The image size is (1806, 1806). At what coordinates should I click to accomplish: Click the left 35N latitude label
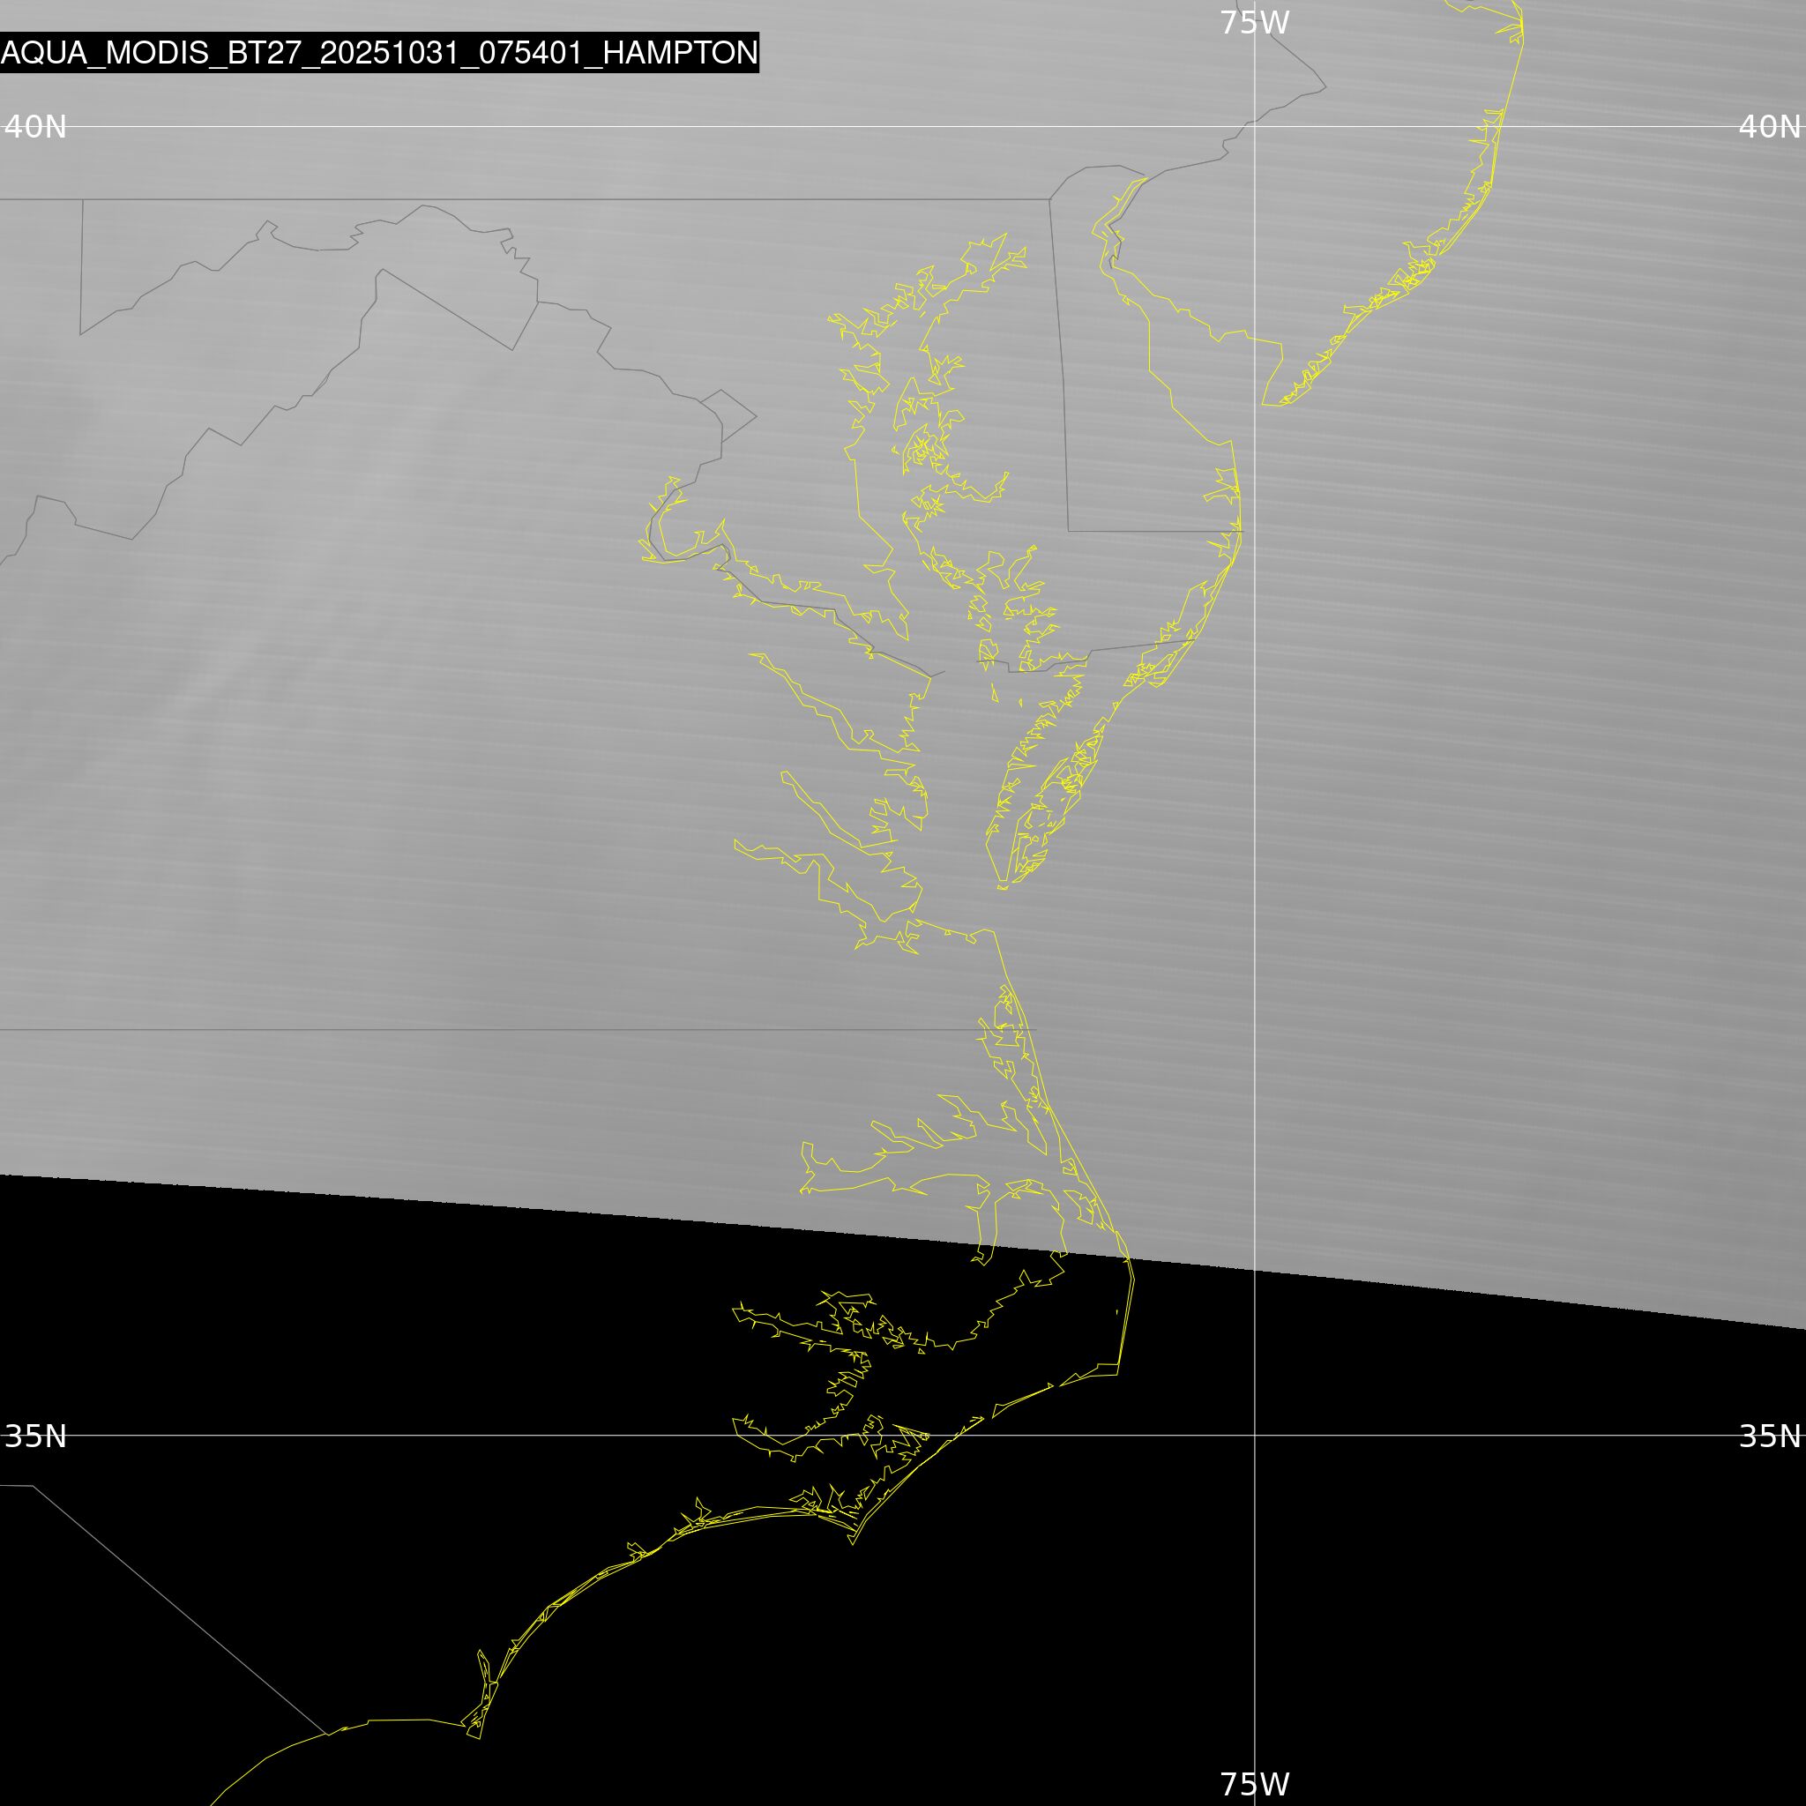pyautogui.click(x=35, y=1436)
